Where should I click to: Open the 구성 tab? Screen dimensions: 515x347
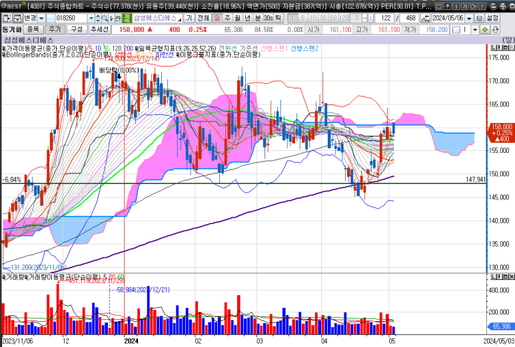[77, 29]
